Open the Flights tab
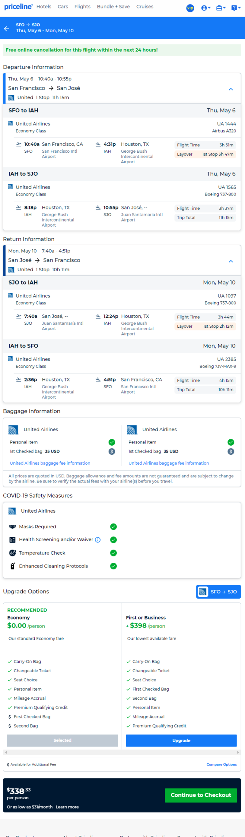This screenshot has height=837, width=245. (82, 7)
